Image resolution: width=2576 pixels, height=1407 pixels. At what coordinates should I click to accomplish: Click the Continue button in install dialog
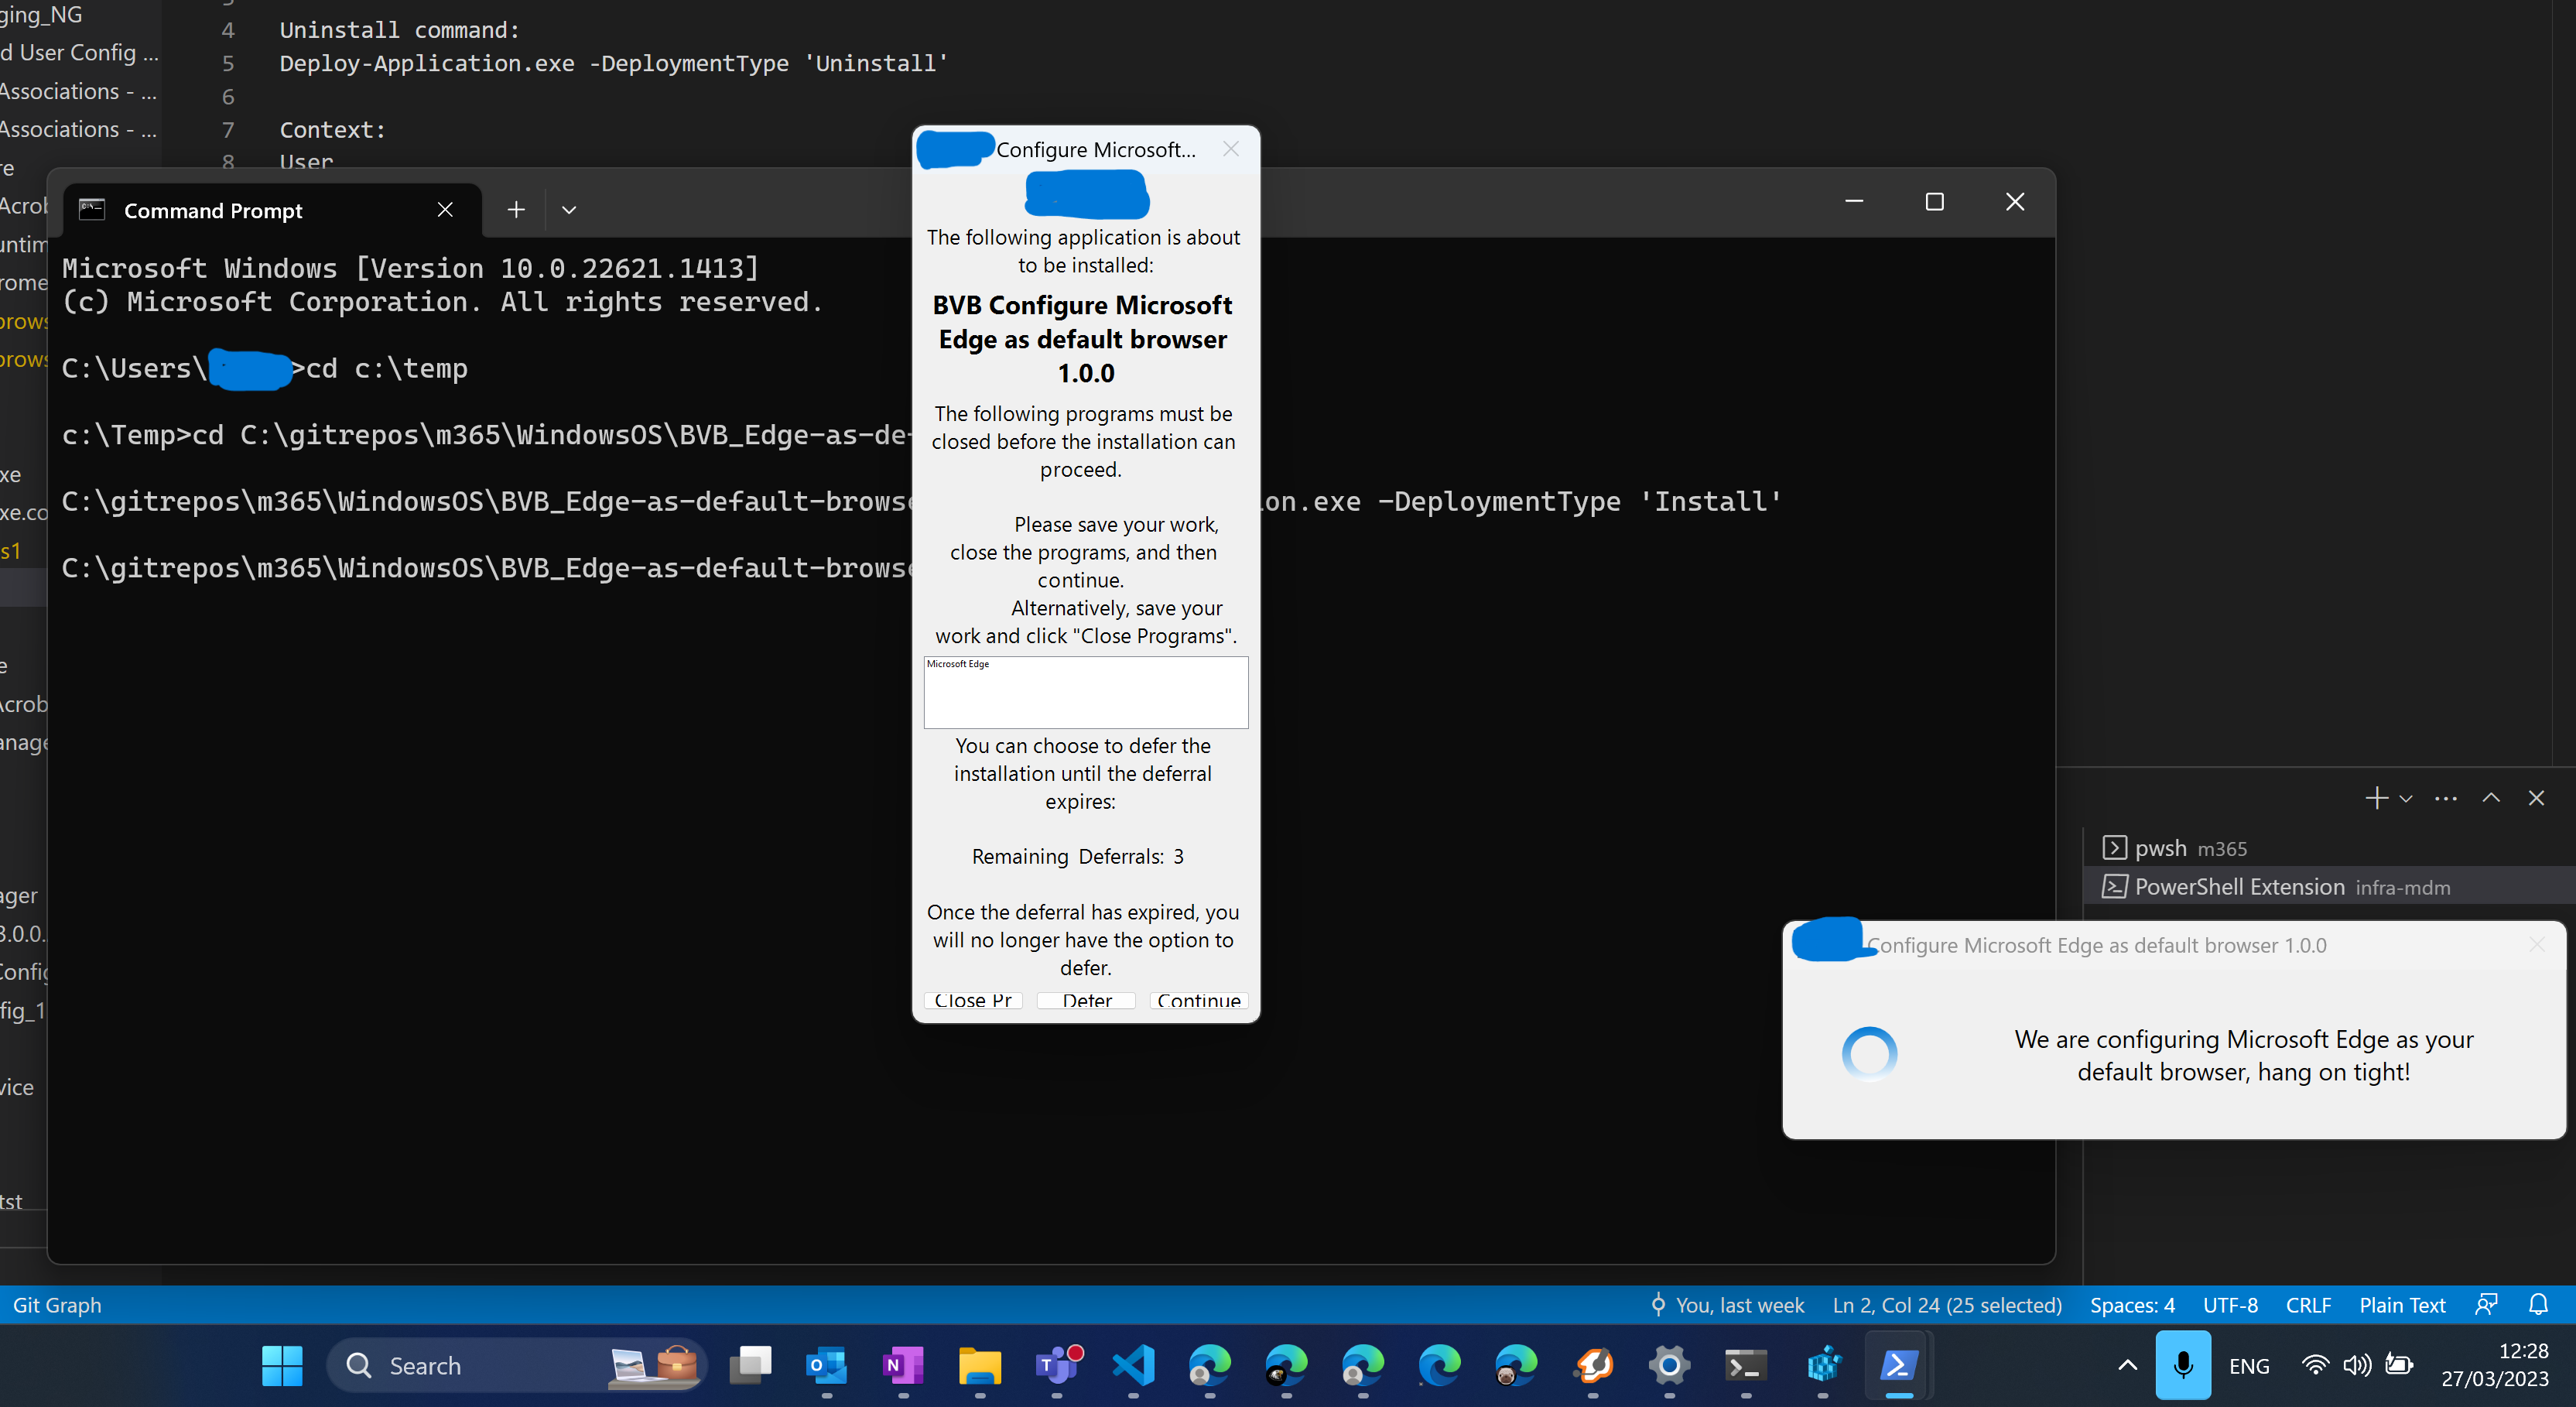[x=1198, y=1000]
